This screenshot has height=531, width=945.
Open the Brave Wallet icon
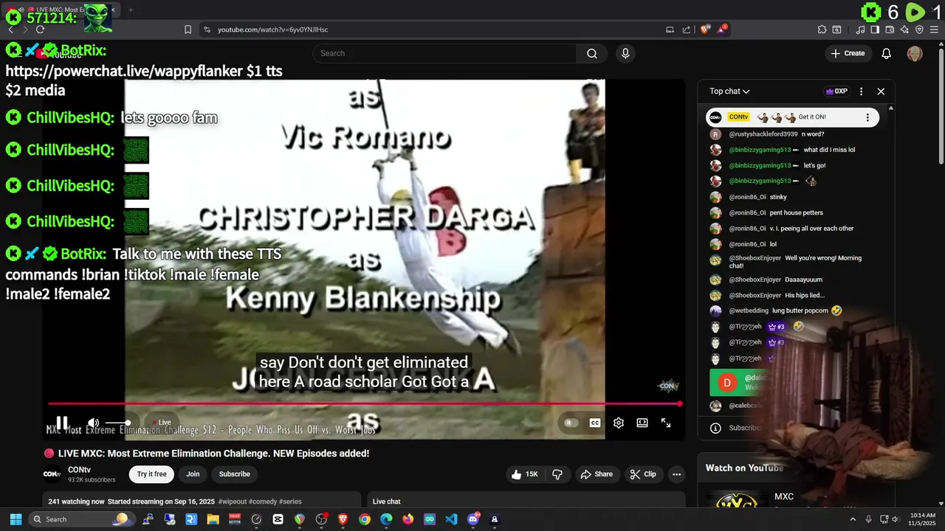point(890,29)
